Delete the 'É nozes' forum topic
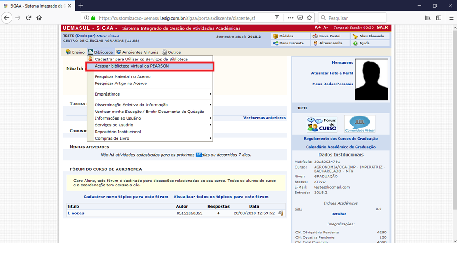 (x=281, y=213)
